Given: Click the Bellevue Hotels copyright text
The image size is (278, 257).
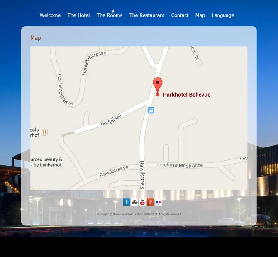Looking at the screenshot, I should (139, 215).
